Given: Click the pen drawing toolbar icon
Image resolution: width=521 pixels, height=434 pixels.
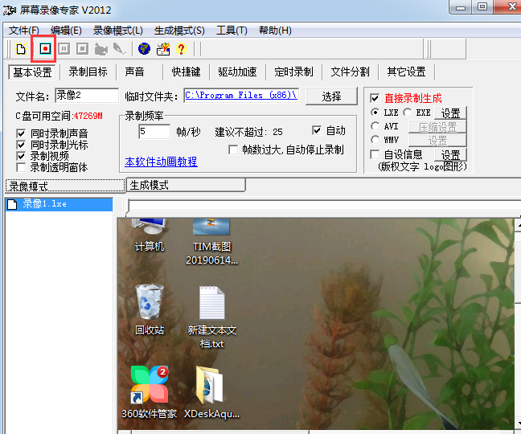Looking at the screenshot, I should pyautogui.click(x=119, y=49).
